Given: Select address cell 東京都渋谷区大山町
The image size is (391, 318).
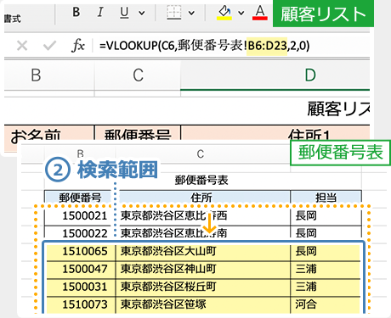Looking at the screenshot, I should tap(203, 251).
